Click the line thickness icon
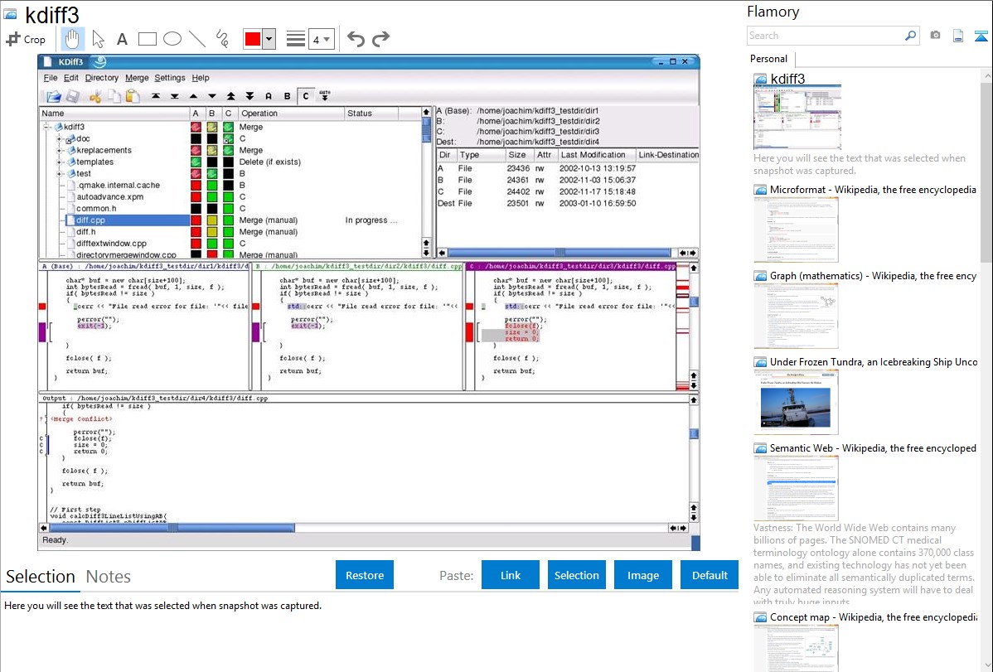 [x=296, y=39]
